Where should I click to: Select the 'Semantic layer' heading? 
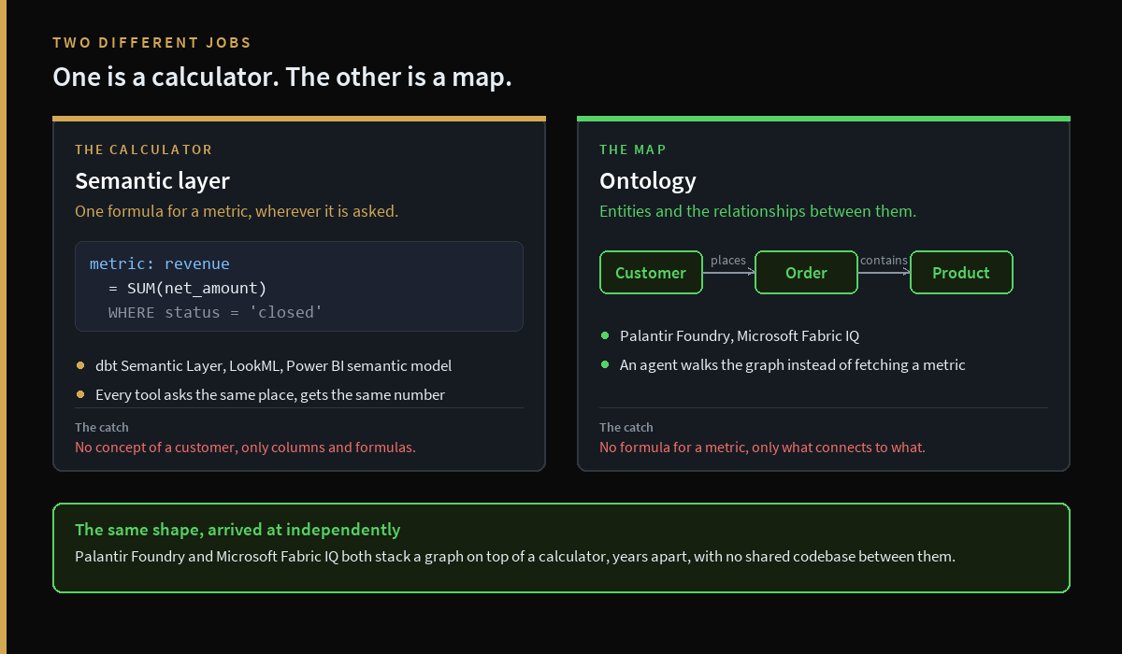(152, 180)
